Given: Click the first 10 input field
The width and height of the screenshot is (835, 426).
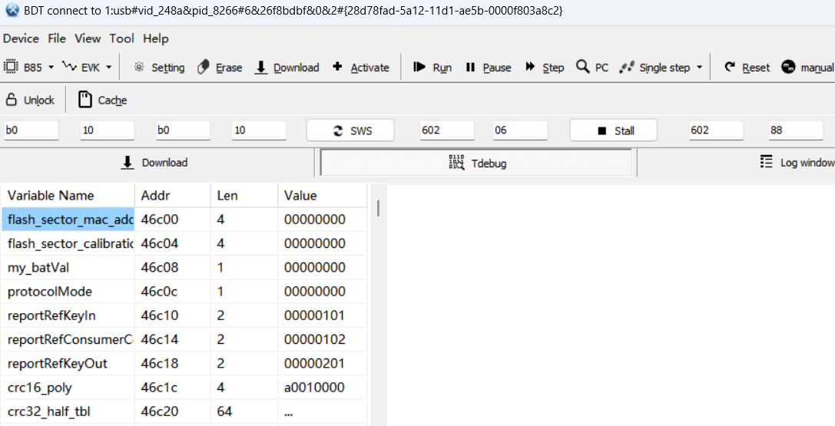Looking at the screenshot, I should (x=107, y=130).
